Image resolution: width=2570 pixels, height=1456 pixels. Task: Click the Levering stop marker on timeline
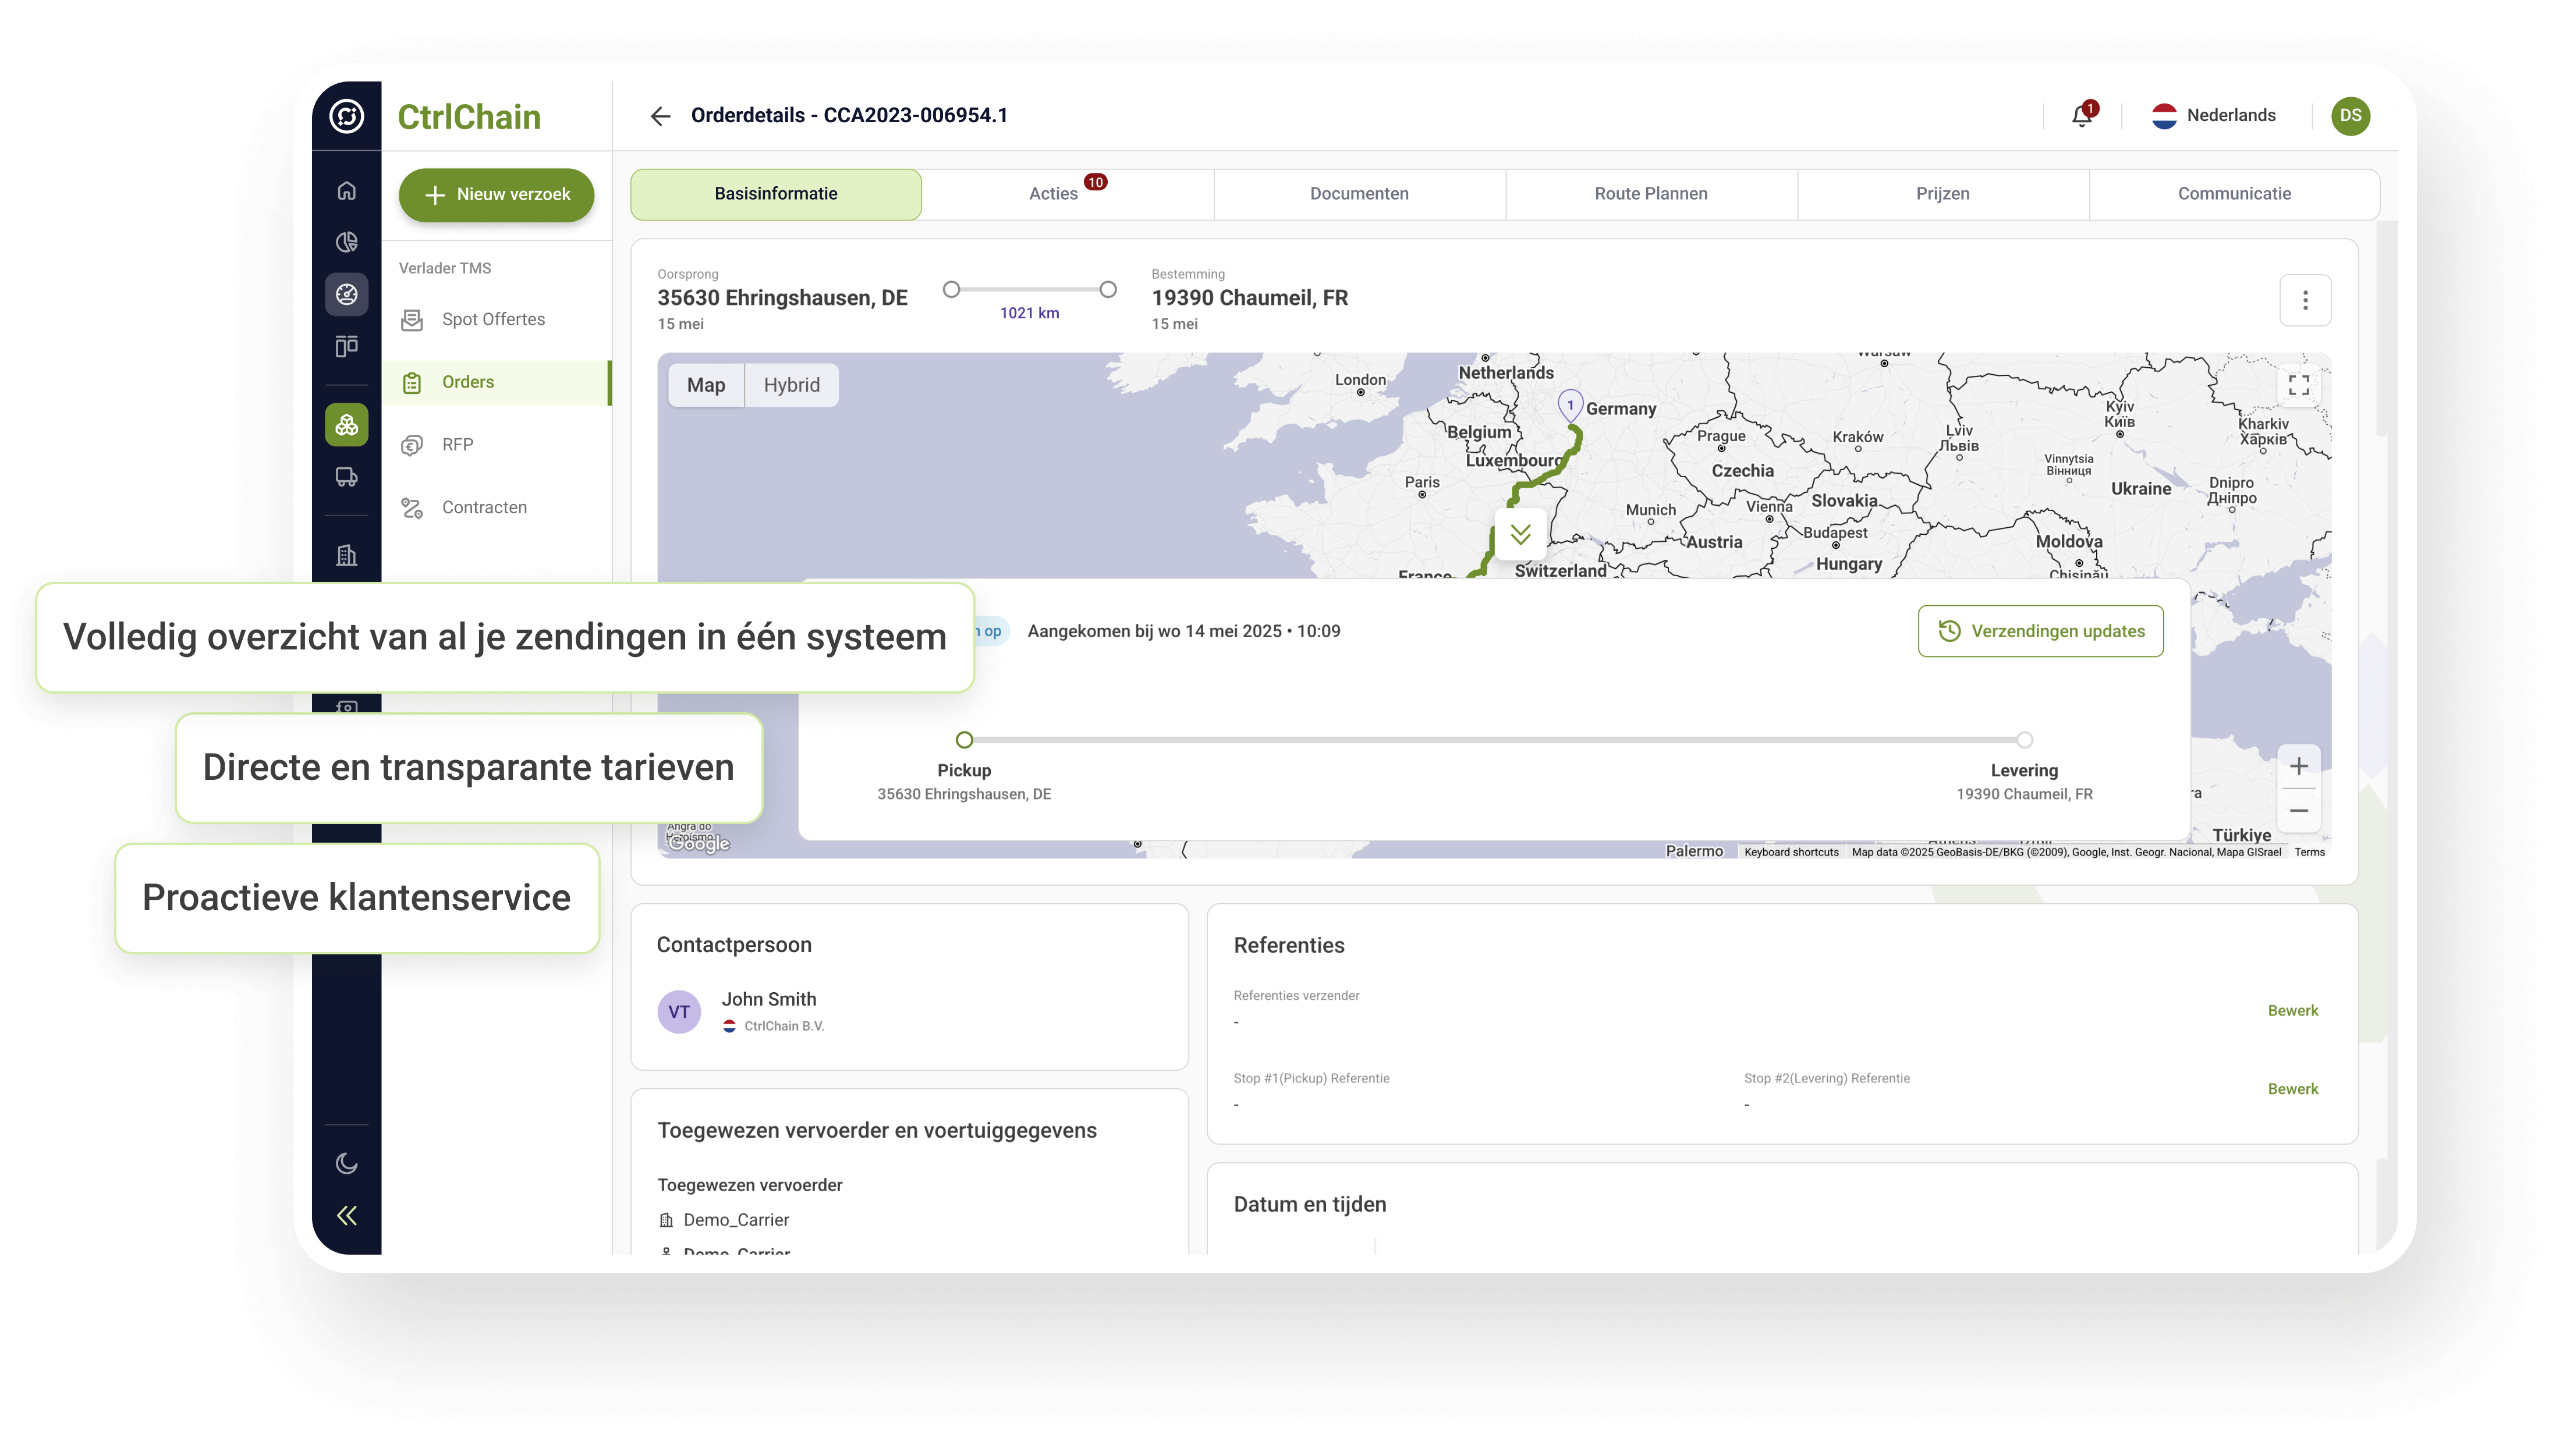point(2024,740)
